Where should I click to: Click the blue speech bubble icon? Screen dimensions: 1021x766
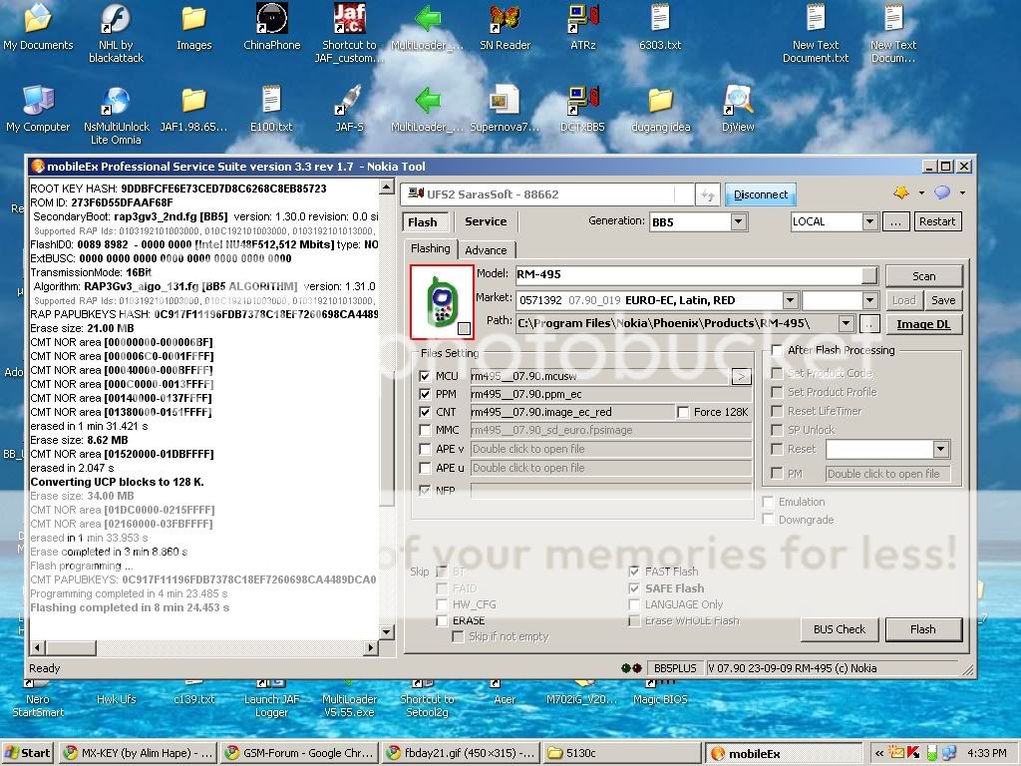tap(941, 192)
